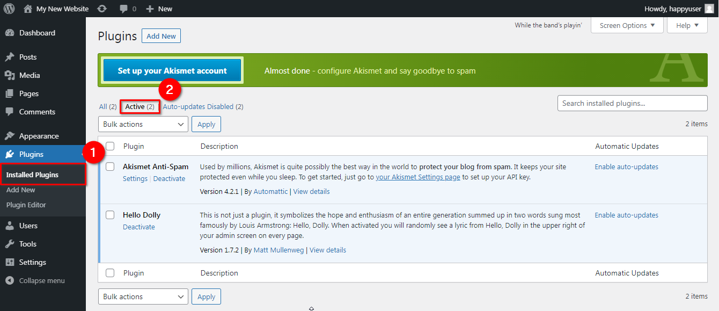Click the Search installed plugins field
Viewport: 719px width, 311px height.
(633, 103)
